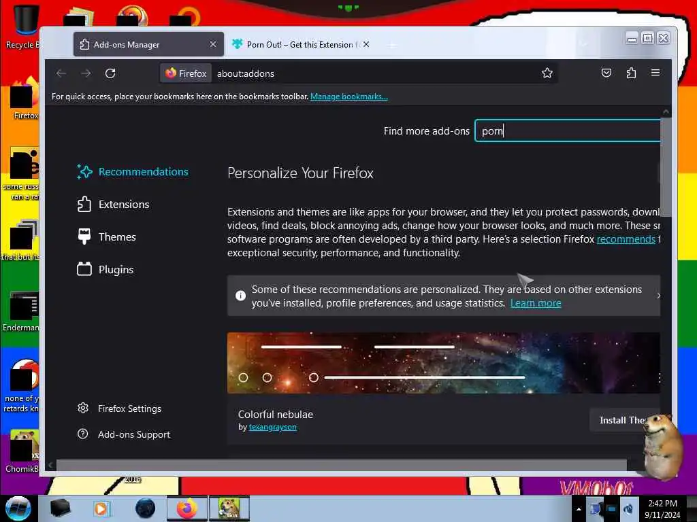The width and height of the screenshot is (697, 522).
Task: Click the taskbar clock showing 2:42 PM
Action: tap(662, 509)
